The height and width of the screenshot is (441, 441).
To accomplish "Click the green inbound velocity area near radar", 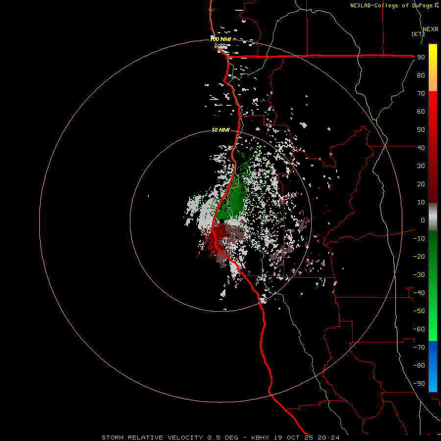I will coord(236,201).
